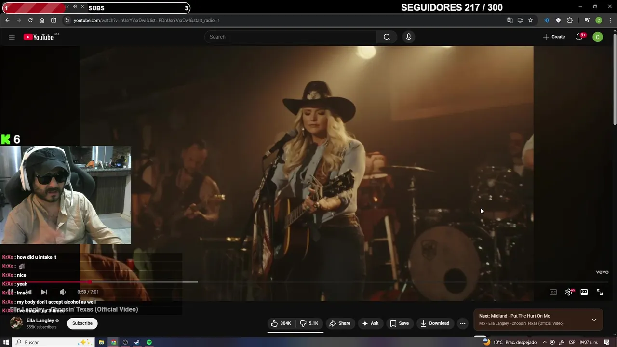Open Steam from the taskbar
The height and width of the screenshot is (347, 617).
(x=137, y=342)
